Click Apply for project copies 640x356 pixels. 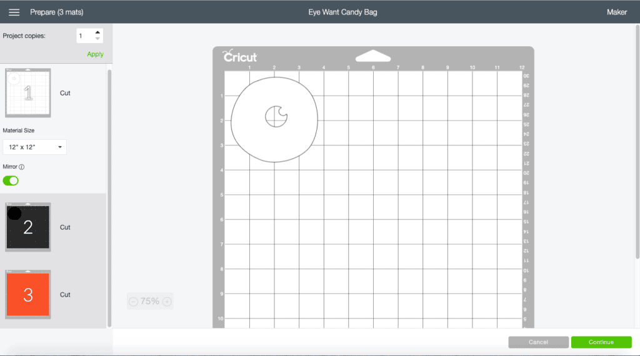point(95,54)
